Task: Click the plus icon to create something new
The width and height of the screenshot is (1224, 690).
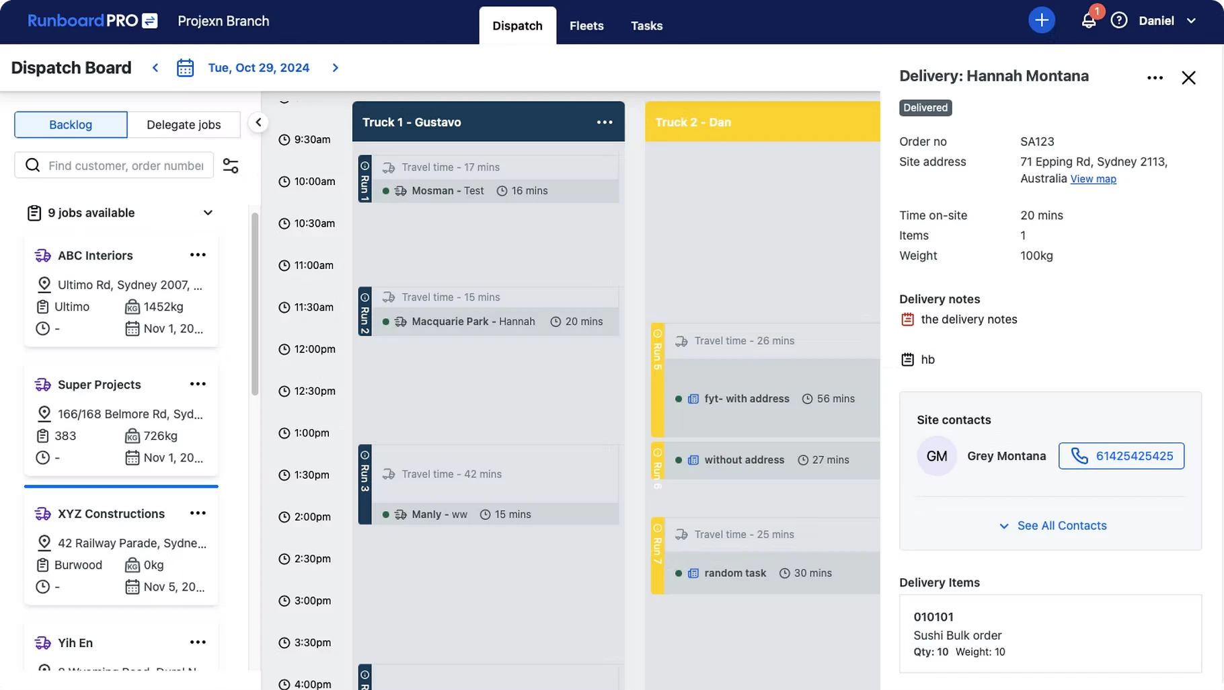Action: [x=1041, y=20]
